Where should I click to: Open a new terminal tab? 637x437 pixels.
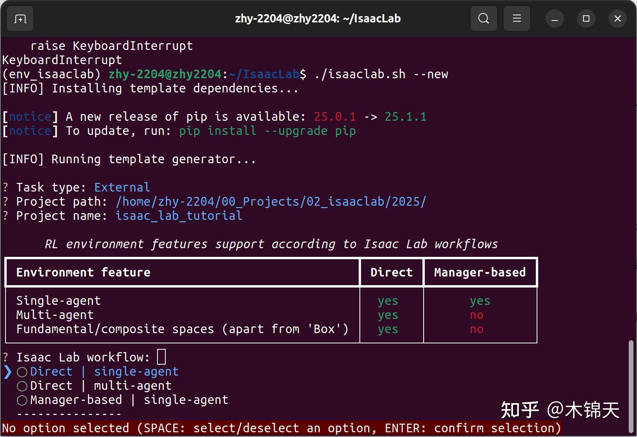click(x=20, y=18)
